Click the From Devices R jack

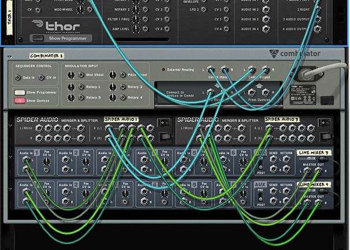[266, 92]
